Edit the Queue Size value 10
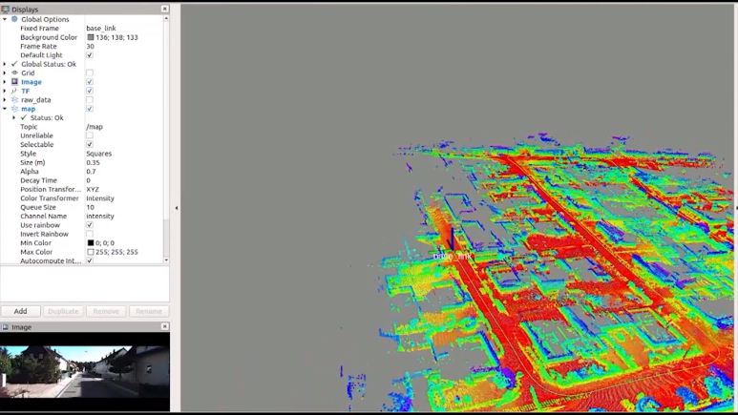 point(124,207)
